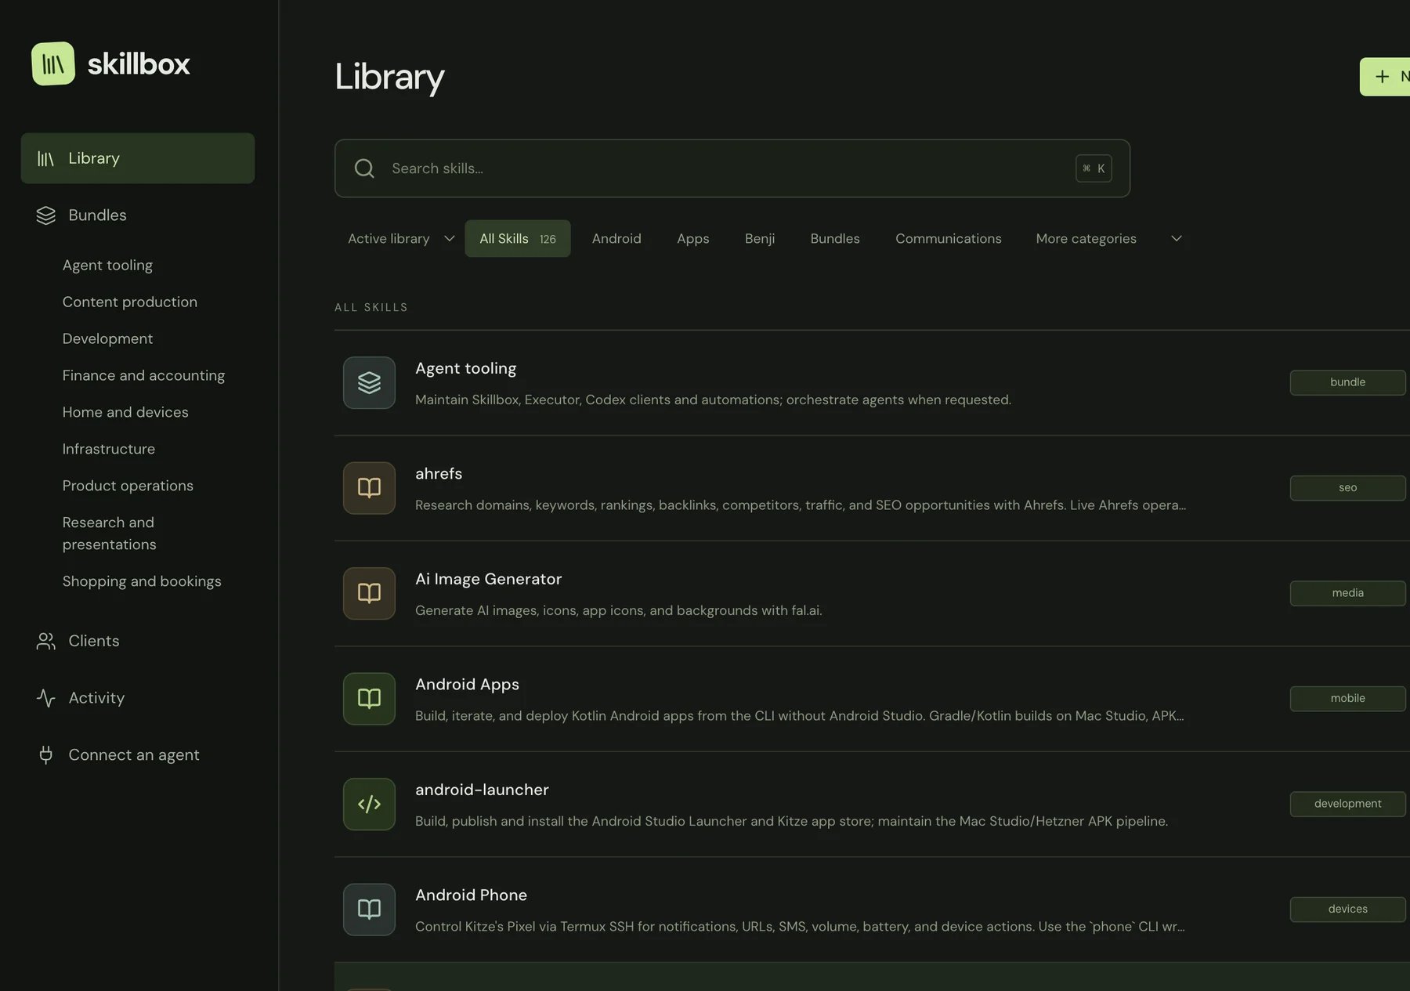Screen dimensions: 1410x991
Task: Select the All Skills tab
Action: pyautogui.click(x=518, y=239)
